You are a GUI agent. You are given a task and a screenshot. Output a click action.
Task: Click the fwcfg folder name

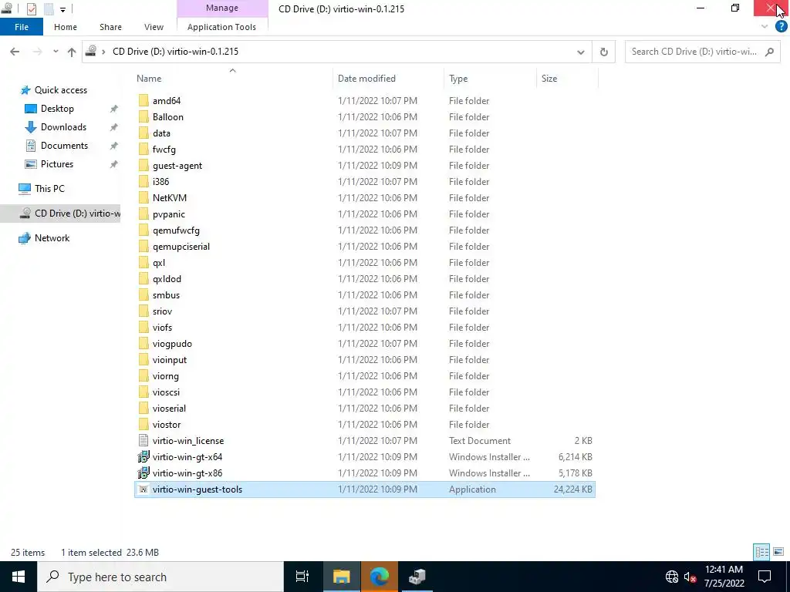tap(164, 150)
